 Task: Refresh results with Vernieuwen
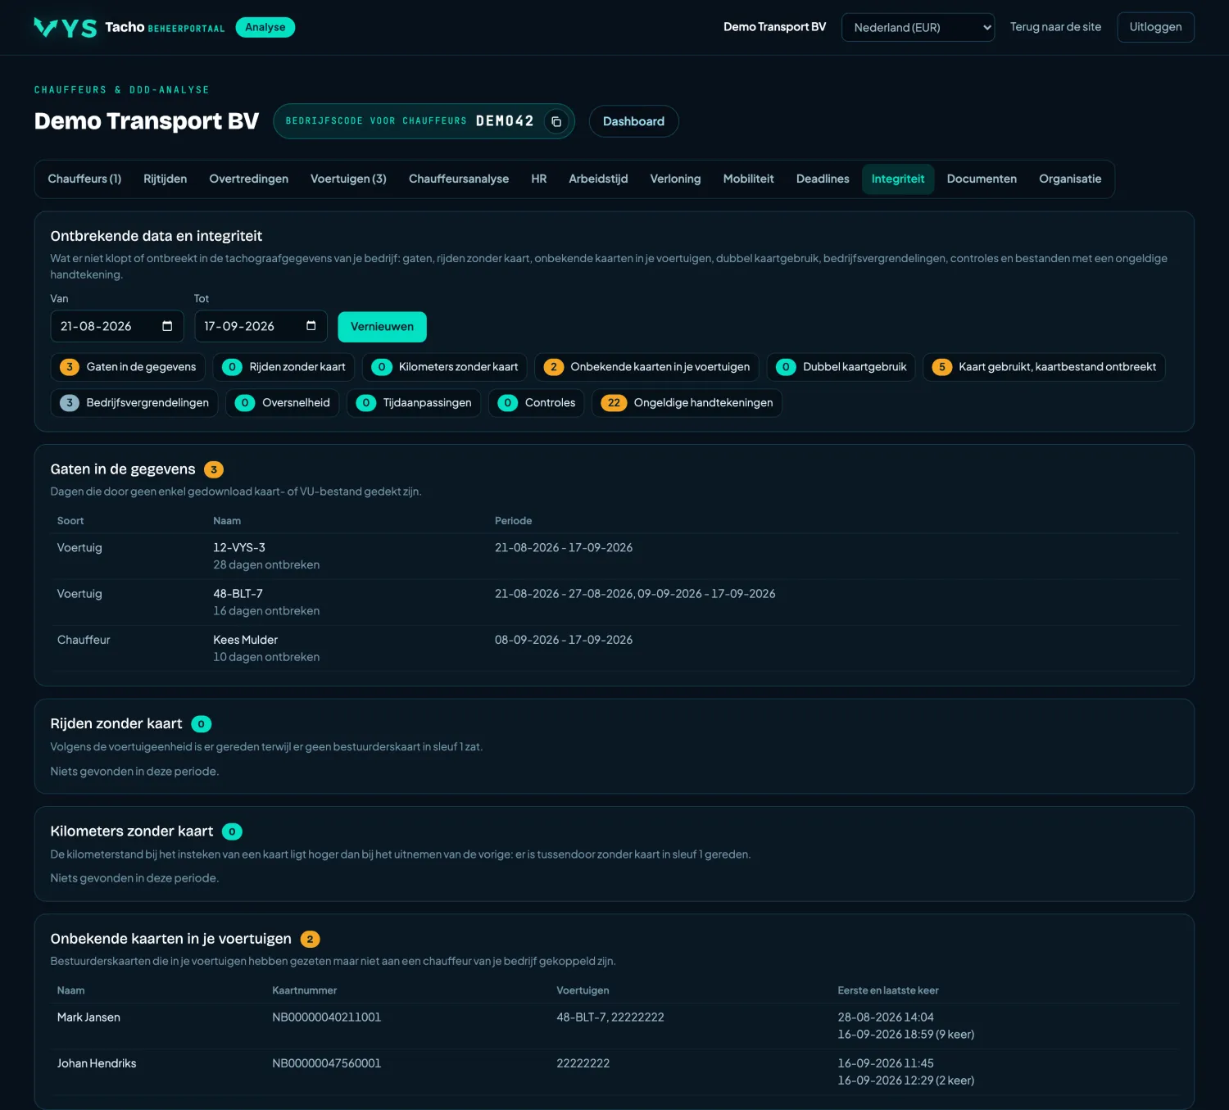(x=382, y=327)
